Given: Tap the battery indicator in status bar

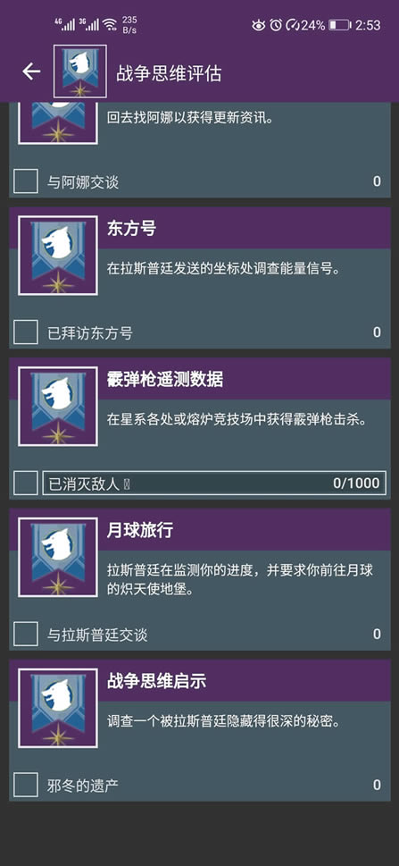Looking at the screenshot, I should 339,25.
